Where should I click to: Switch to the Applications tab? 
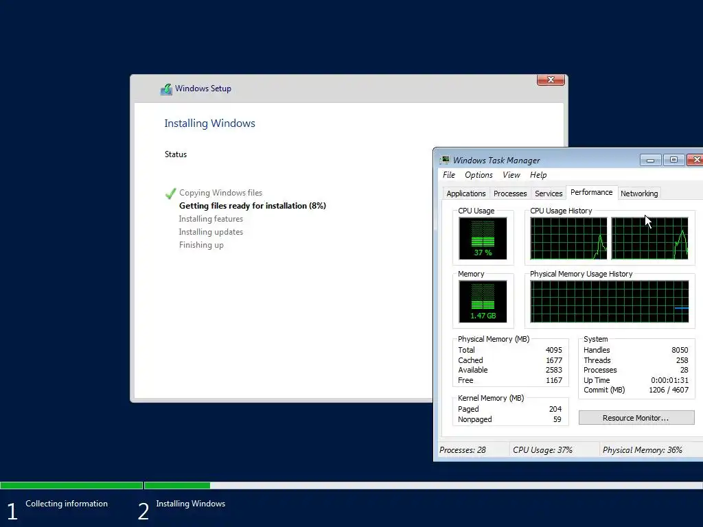[466, 194]
